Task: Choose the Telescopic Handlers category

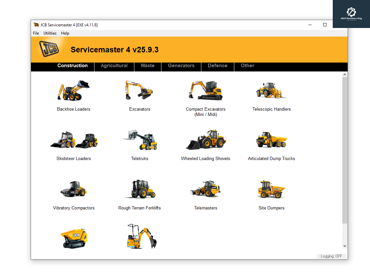Action: [x=271, y=90]
